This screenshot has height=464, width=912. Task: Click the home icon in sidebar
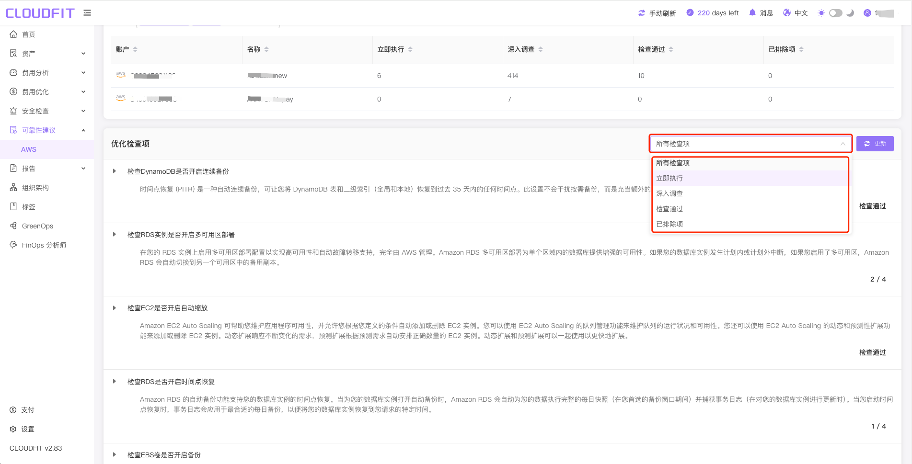[13, 34]
